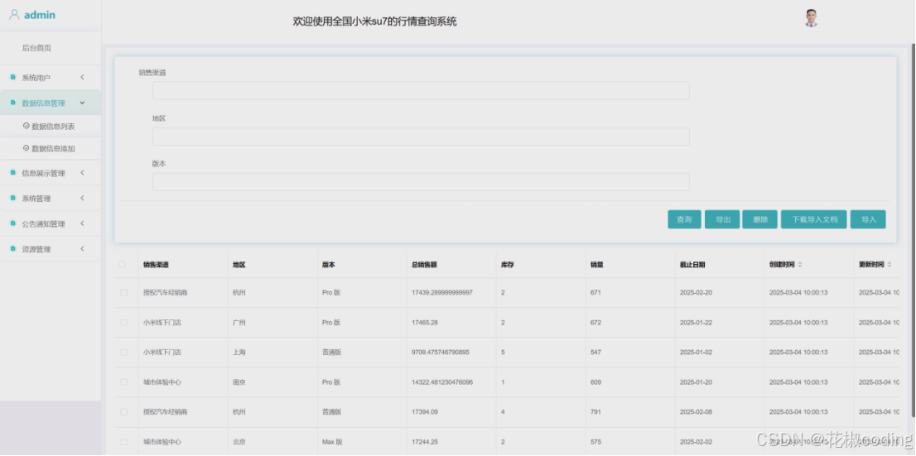The height and width of the screenshot is (456, 916).
Task: Click the admin username link
Action: [40, 15]
